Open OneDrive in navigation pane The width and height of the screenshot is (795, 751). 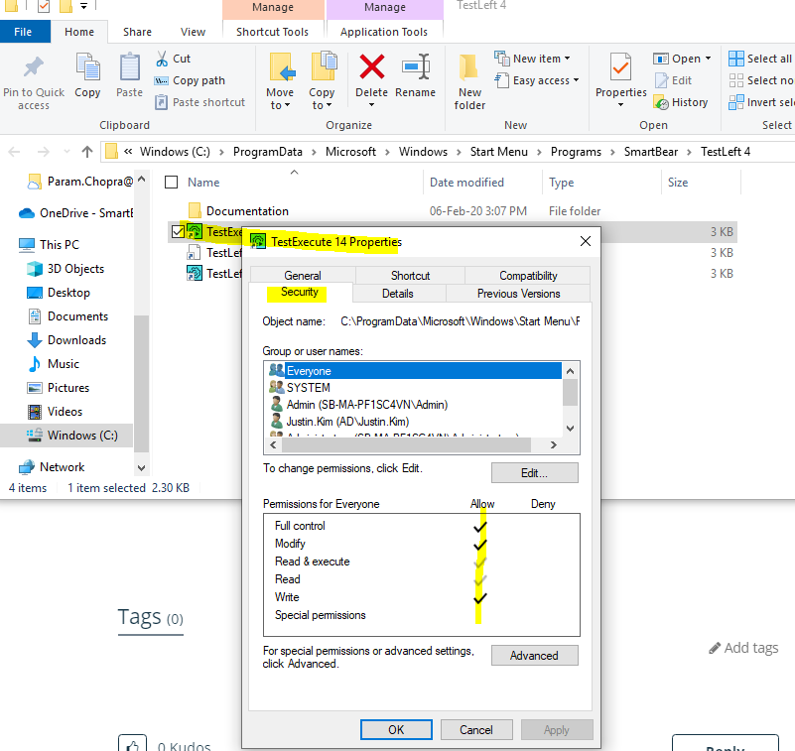86,213
